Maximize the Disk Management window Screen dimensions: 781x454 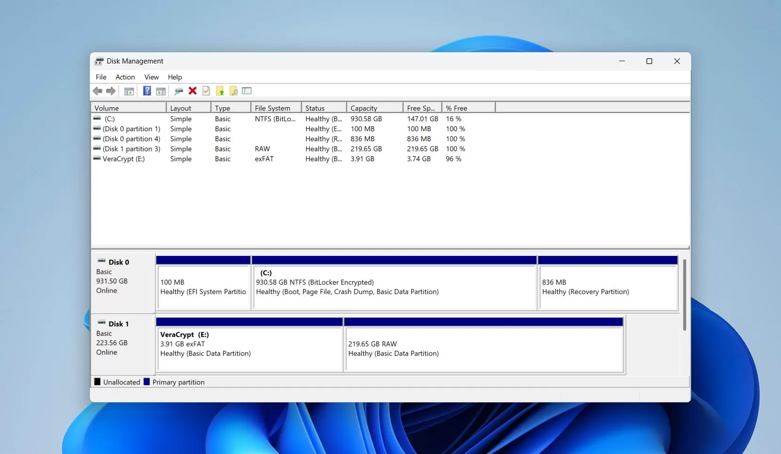tap(649, 61)
